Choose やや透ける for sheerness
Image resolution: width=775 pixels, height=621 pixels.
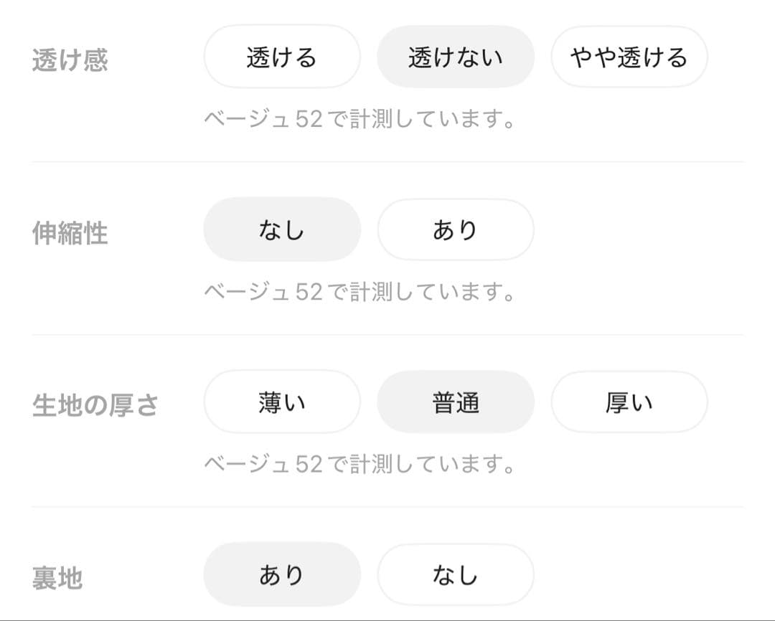point(629,57)
